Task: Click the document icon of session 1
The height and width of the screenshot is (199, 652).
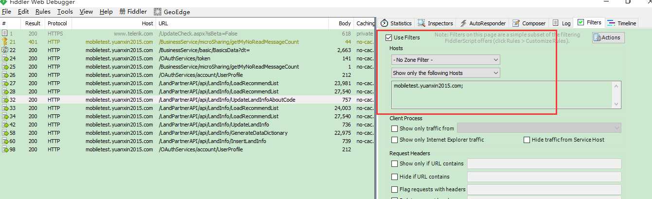Action: pyautogui.click(x=5, y=34)
